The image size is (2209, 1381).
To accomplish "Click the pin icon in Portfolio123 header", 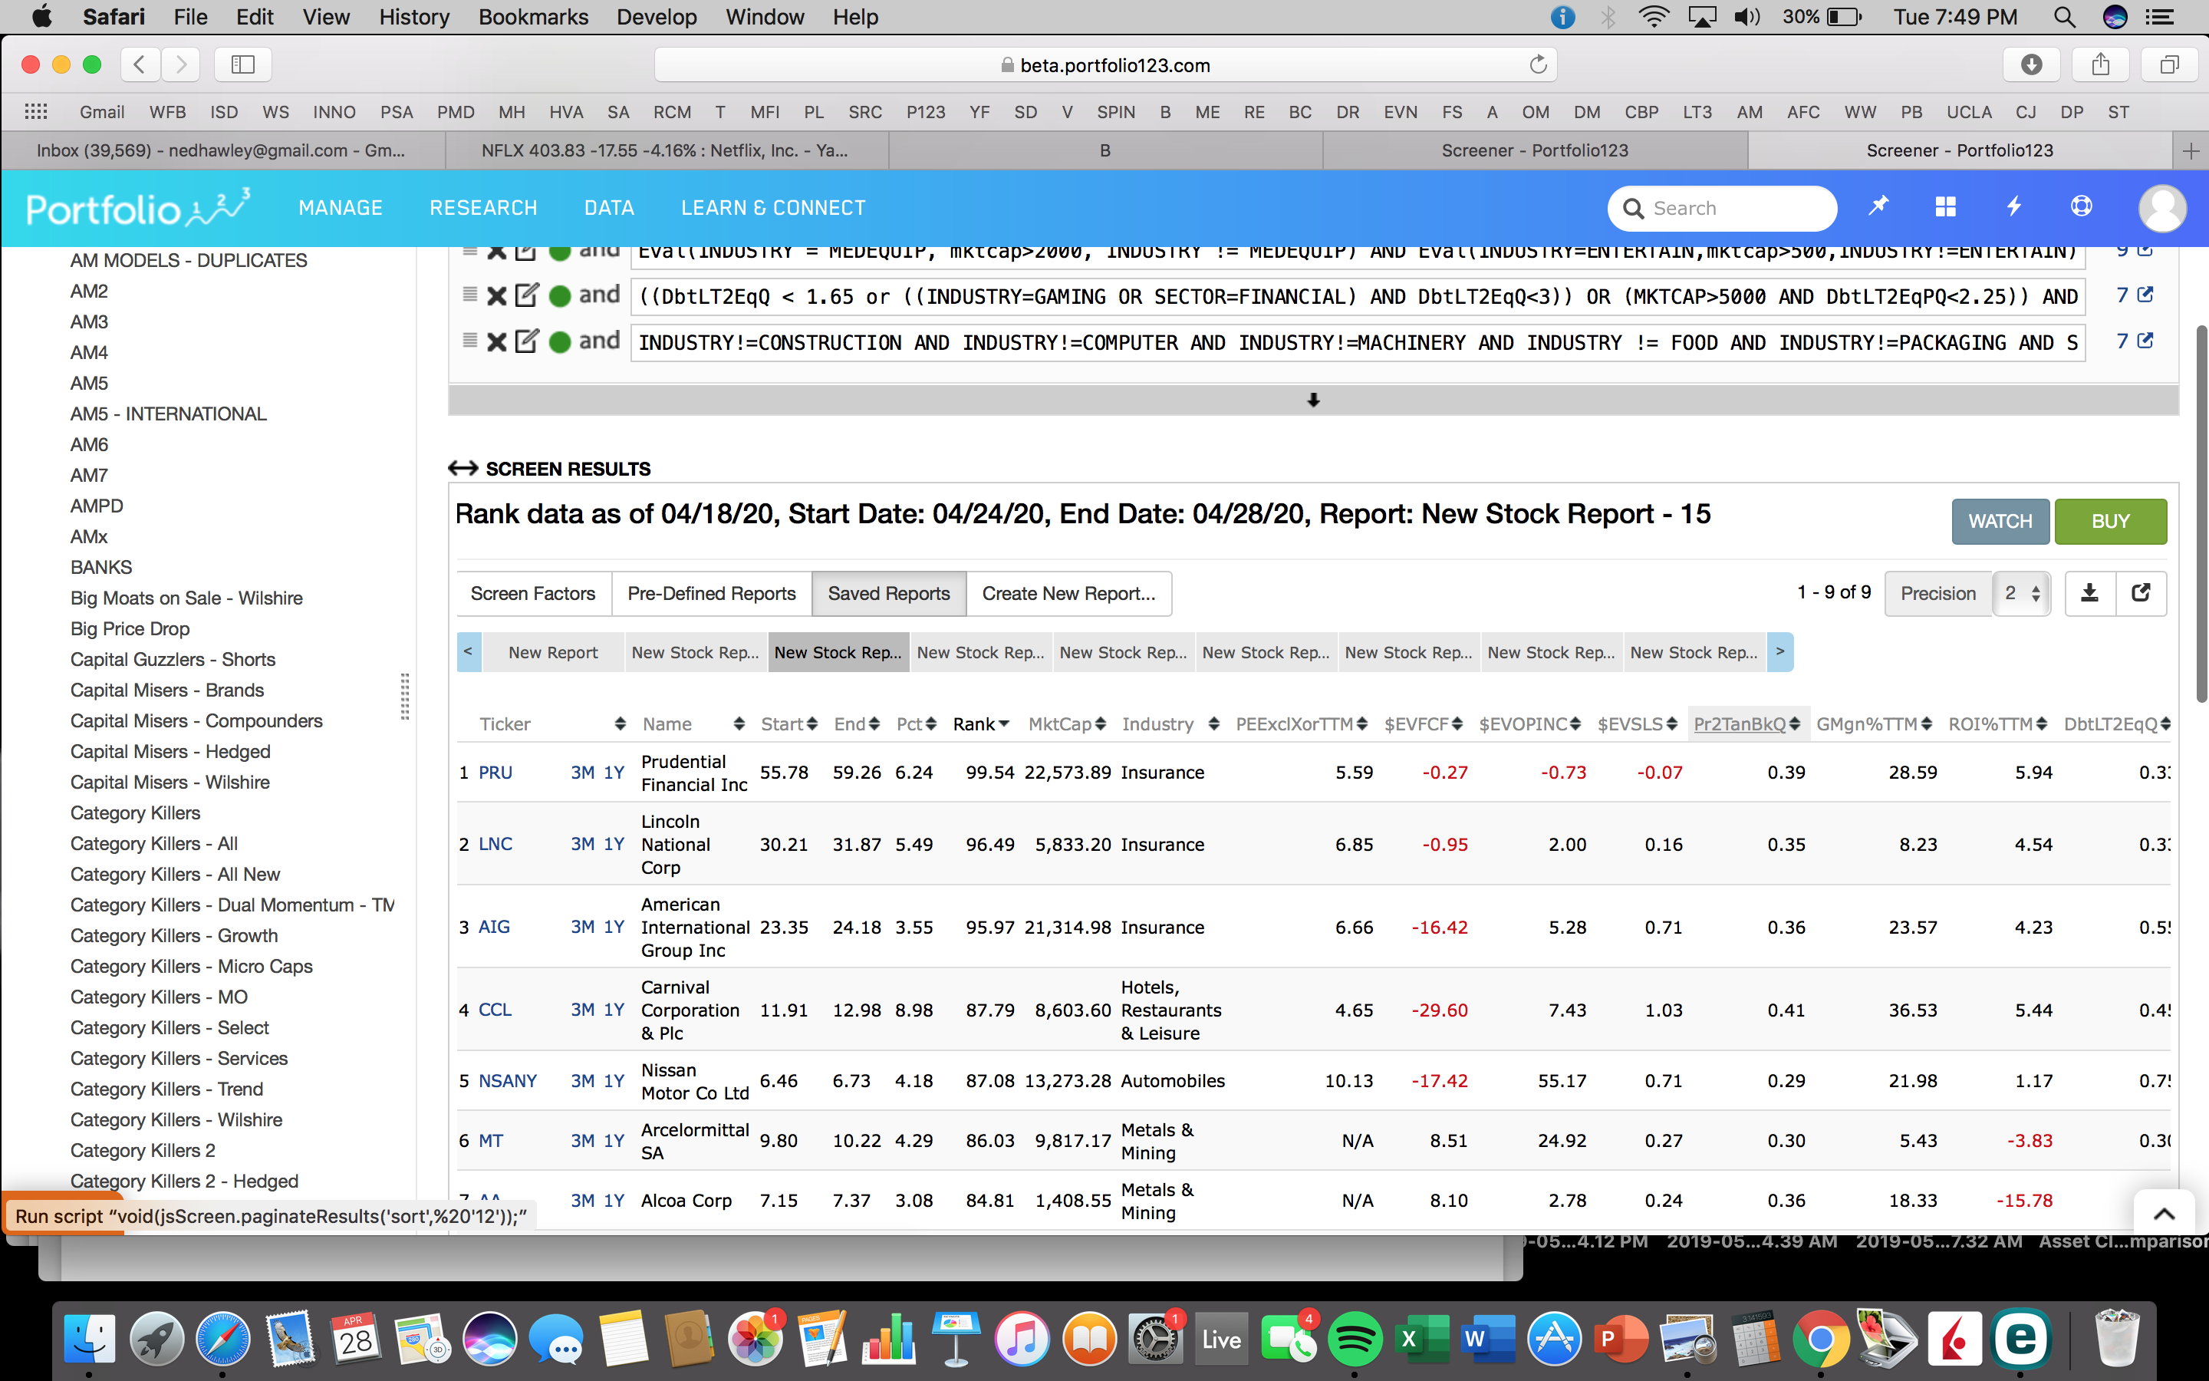I will click(1878, 206).
